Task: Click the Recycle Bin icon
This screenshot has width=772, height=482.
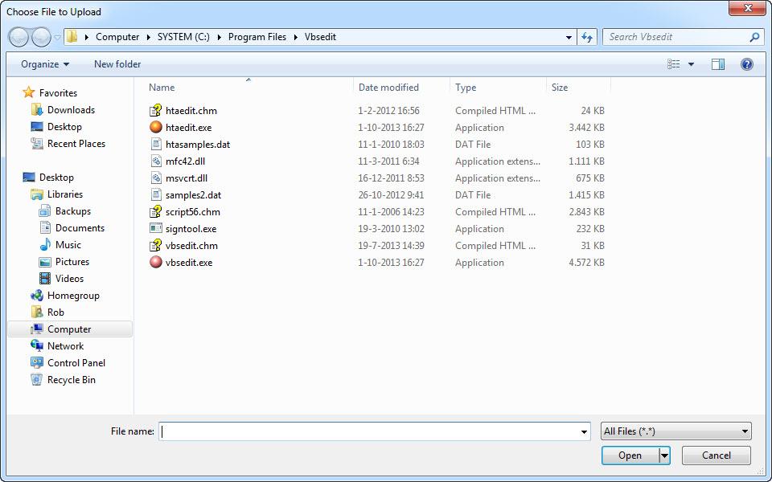Action: [x=36, y=379]
